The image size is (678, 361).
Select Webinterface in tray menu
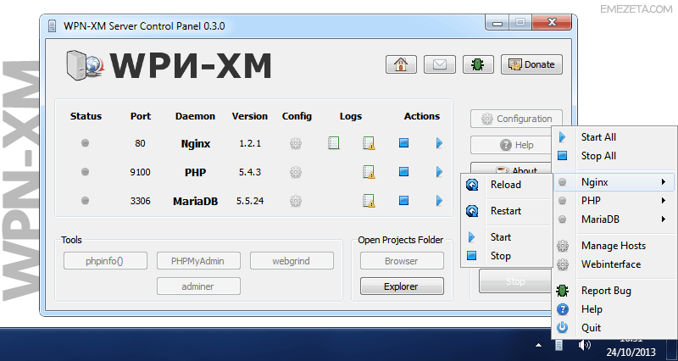(x=614, y=264)
